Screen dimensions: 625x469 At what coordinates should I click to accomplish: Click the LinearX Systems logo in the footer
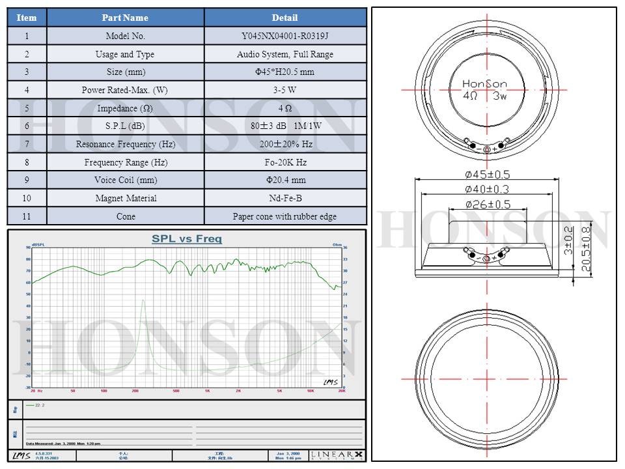tap(337, 455)
